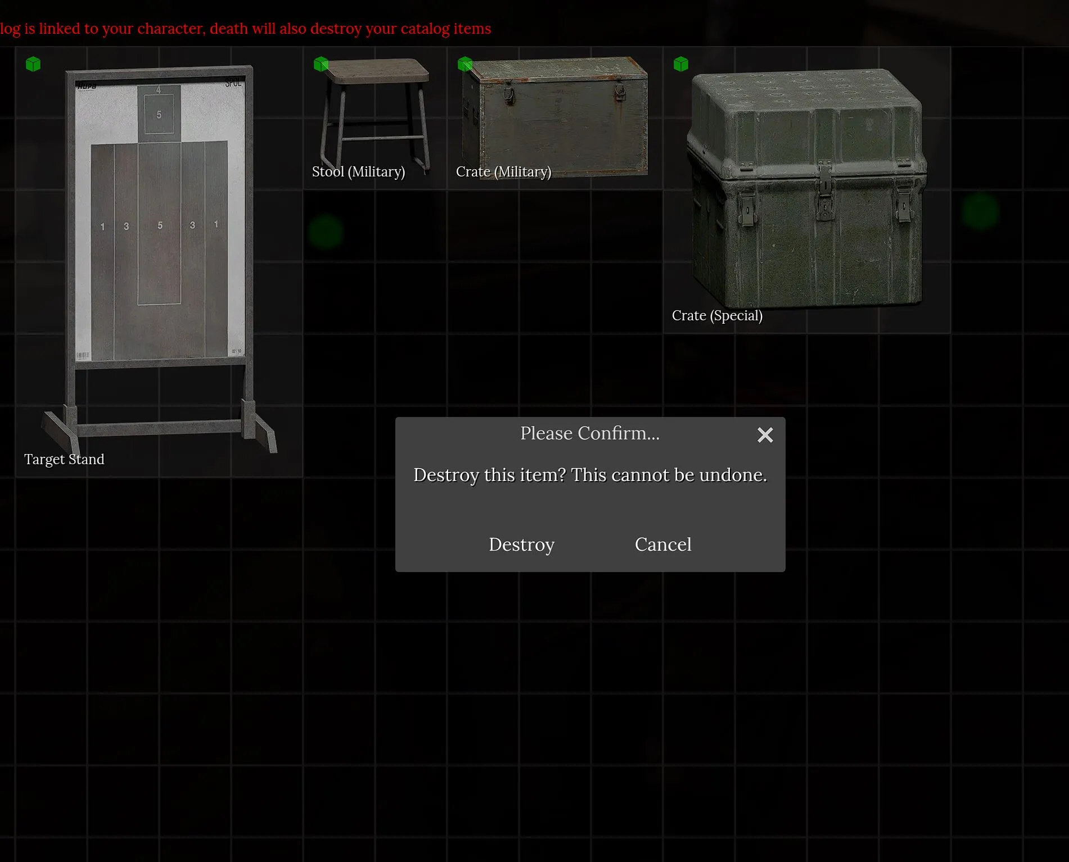Click the 'Target Stand' name label
The height and width of the screenshot is (862, 1069).
point(64,460)
